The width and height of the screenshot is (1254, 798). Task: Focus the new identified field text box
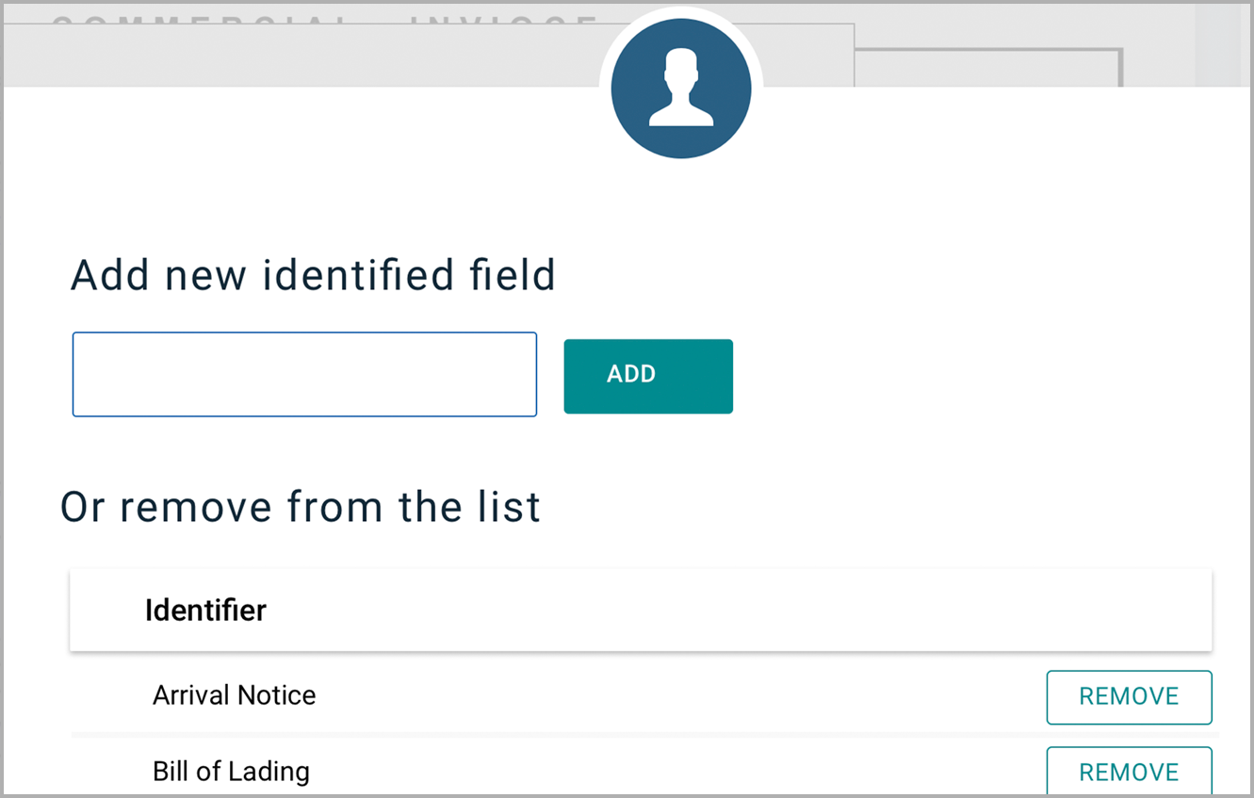coord(304,374)
